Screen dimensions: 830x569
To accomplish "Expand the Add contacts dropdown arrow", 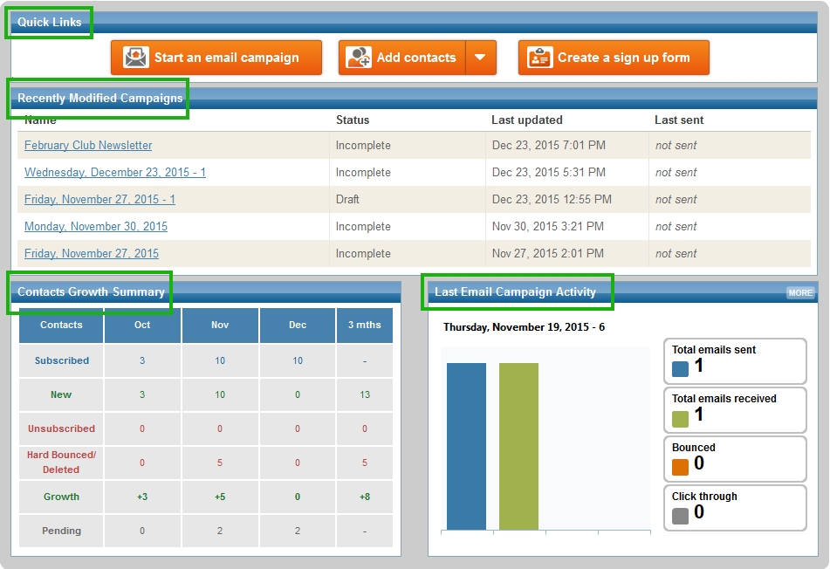I will pos(481,58).
